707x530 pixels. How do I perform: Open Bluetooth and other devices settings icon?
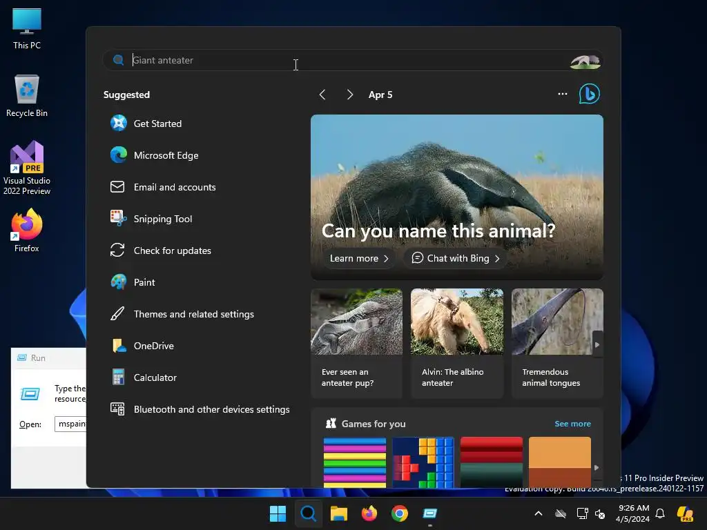[117, 409]
